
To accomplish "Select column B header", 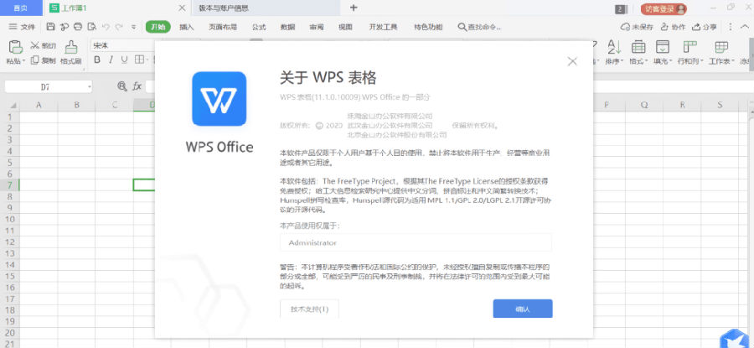I will [x=76, y=105].
